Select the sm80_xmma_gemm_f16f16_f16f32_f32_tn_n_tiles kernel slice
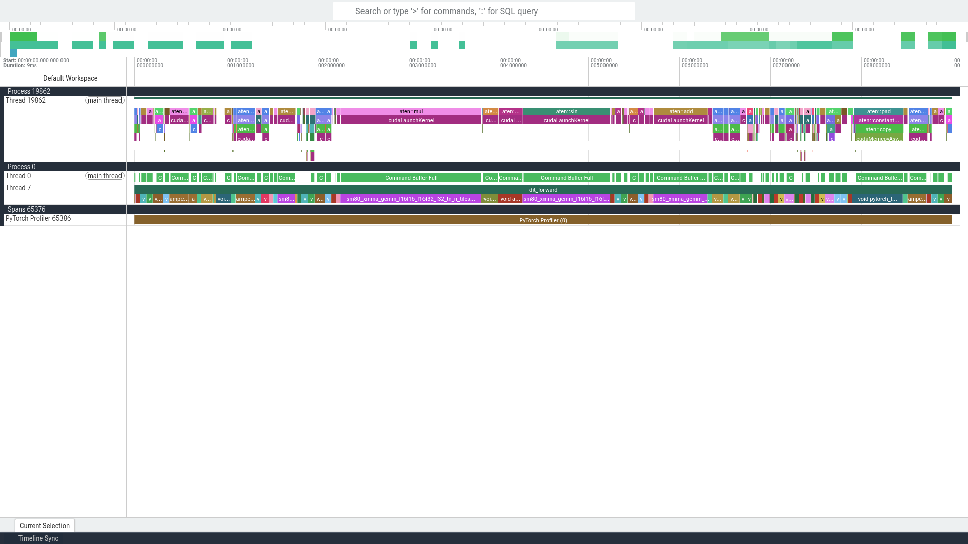 point(411,199)
